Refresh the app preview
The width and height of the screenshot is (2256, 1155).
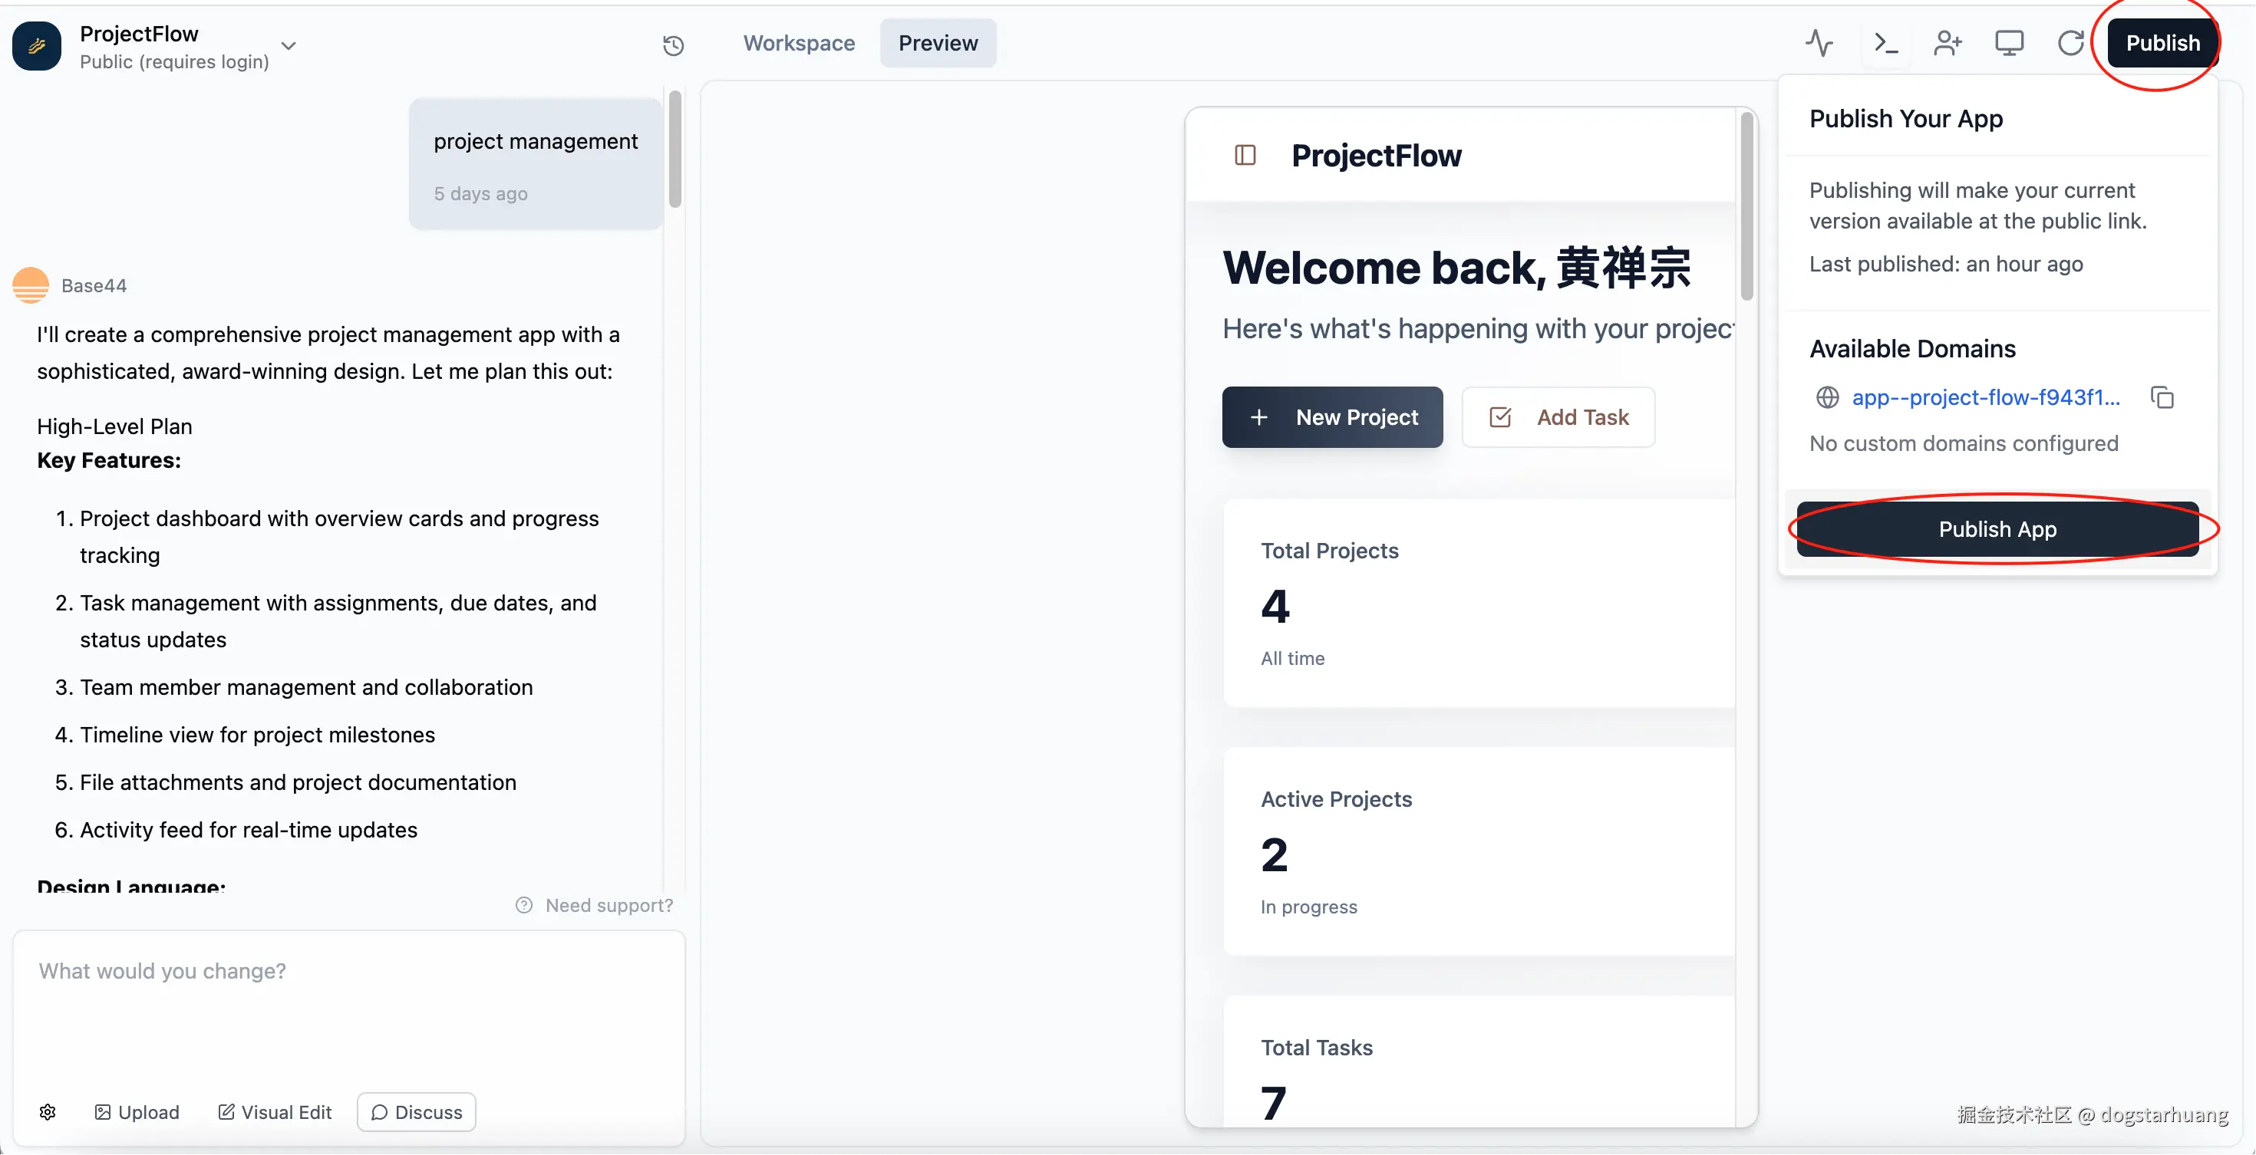coord(2070,43)
